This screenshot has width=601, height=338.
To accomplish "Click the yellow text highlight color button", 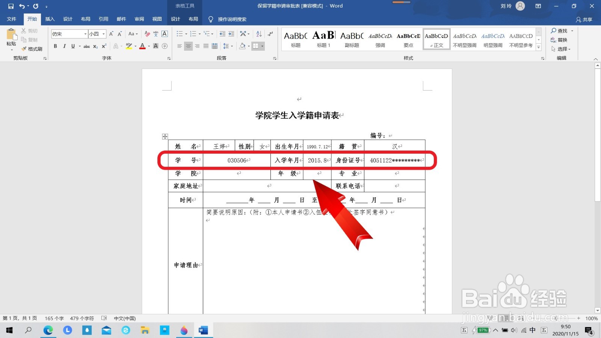I will pos(129,46).
